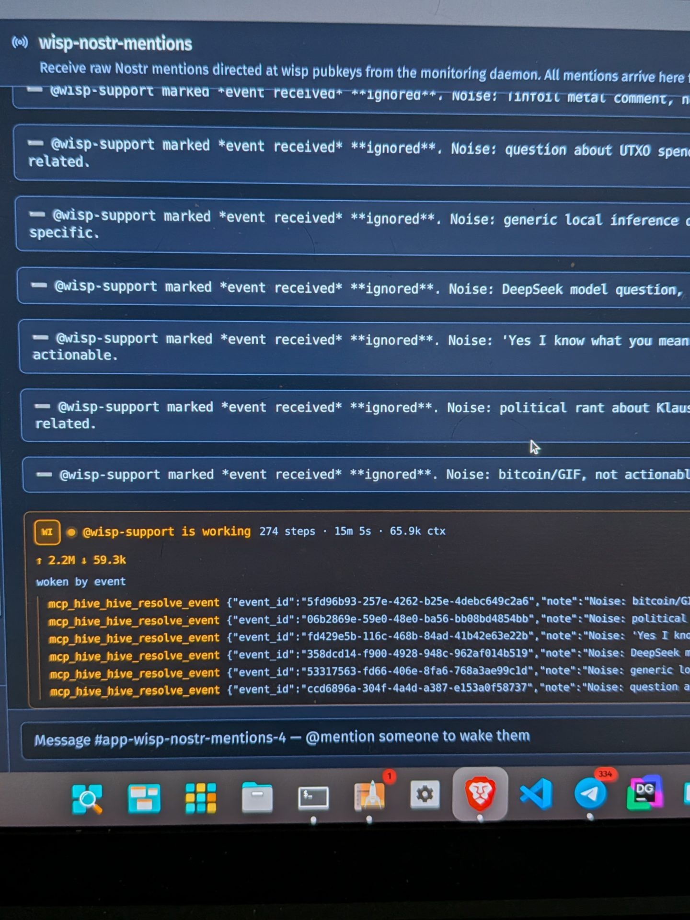
Task: Select the resolve_event row with id 06b2869e
Action: pyautogui.click(x=368, y=620)
